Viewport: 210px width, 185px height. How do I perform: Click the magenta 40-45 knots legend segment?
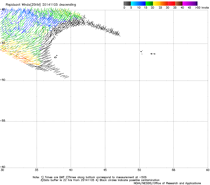[186, 3]
